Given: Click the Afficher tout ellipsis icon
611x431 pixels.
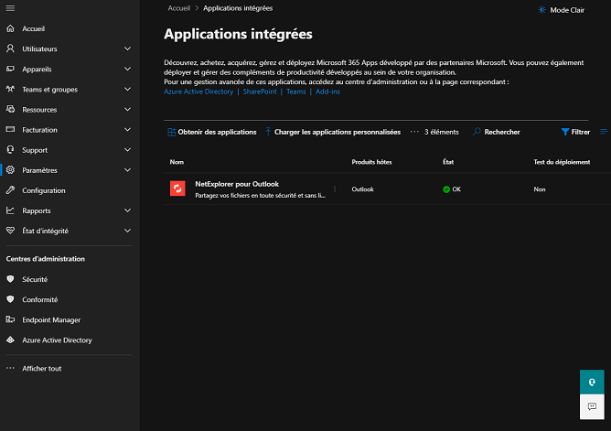Looking at the screenshot, I should point(11,368).
